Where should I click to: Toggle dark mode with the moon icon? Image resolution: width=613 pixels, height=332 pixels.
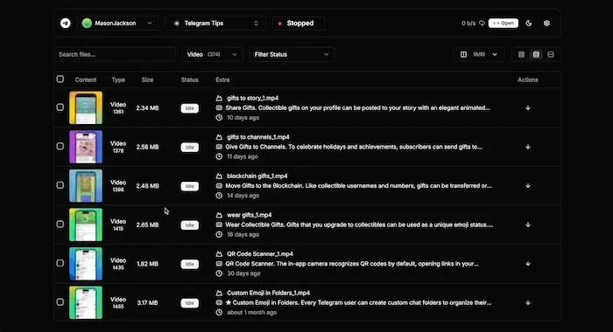point(529,24)
